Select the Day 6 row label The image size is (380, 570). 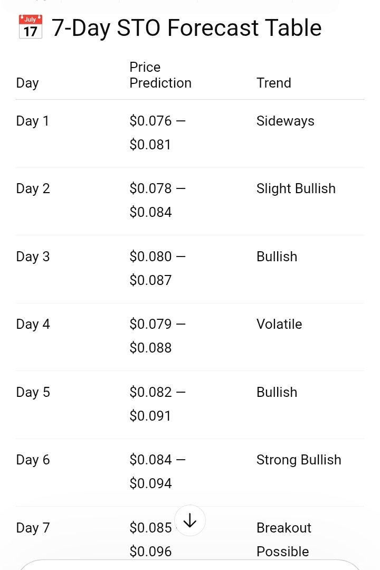point(33,460)
